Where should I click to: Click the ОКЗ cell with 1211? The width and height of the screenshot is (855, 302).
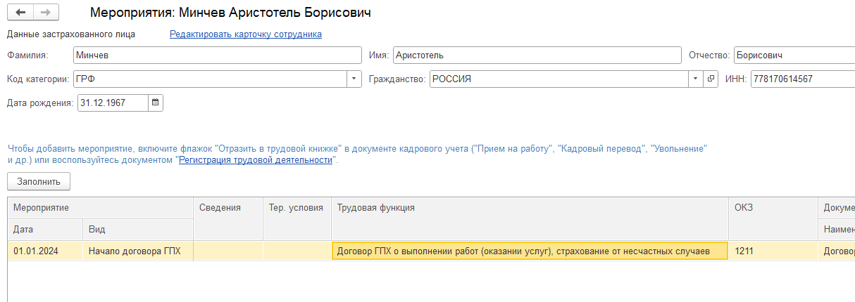(x=772, y=251)
